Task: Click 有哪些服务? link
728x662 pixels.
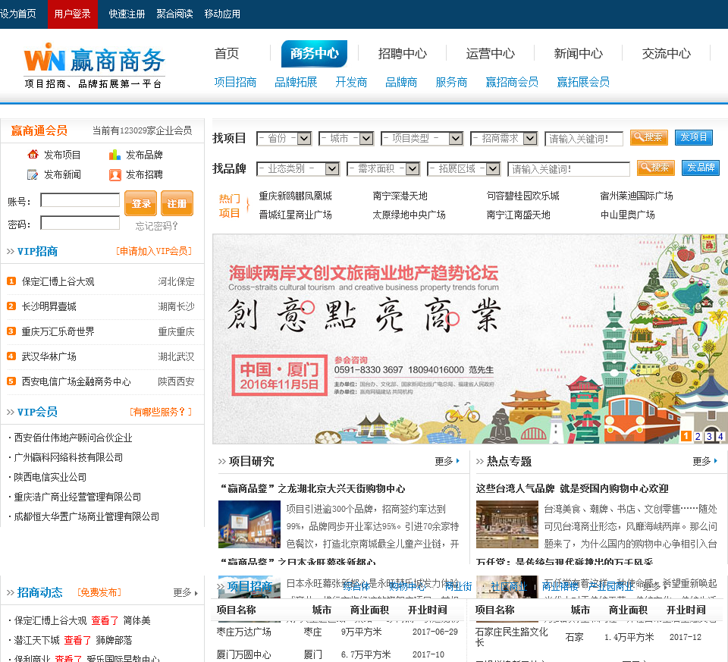Action: 161,412
